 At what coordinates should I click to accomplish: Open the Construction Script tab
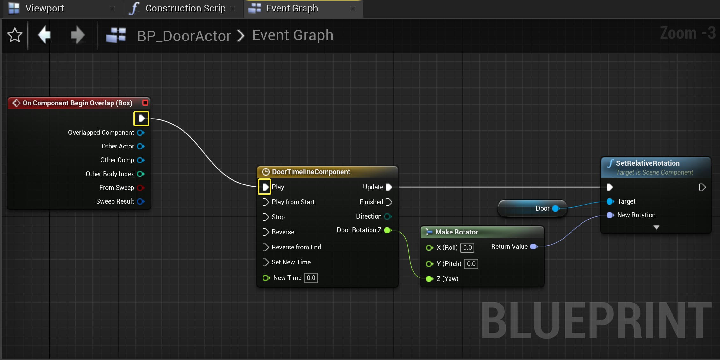pos(185,8)
